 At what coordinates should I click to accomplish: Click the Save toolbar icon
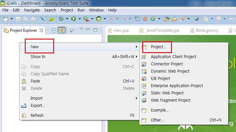[18, 19]
